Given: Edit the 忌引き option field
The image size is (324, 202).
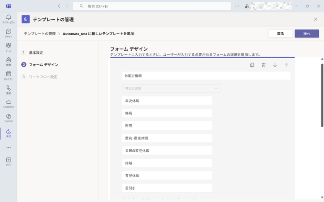Looking at the screenshot, I should click(167, 188).
